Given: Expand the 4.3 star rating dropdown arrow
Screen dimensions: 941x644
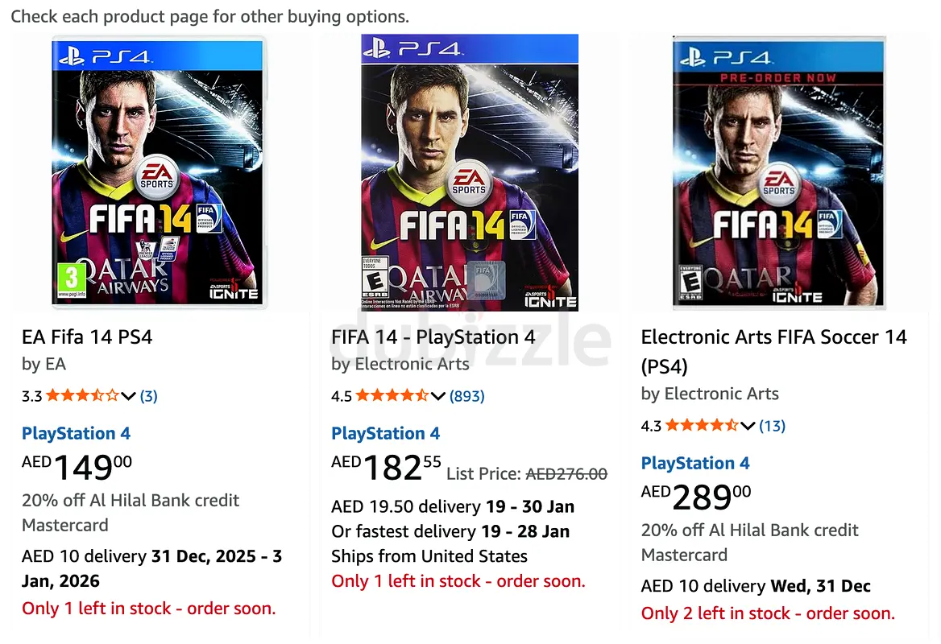Looking at the screenshot, I should [748, 426].
